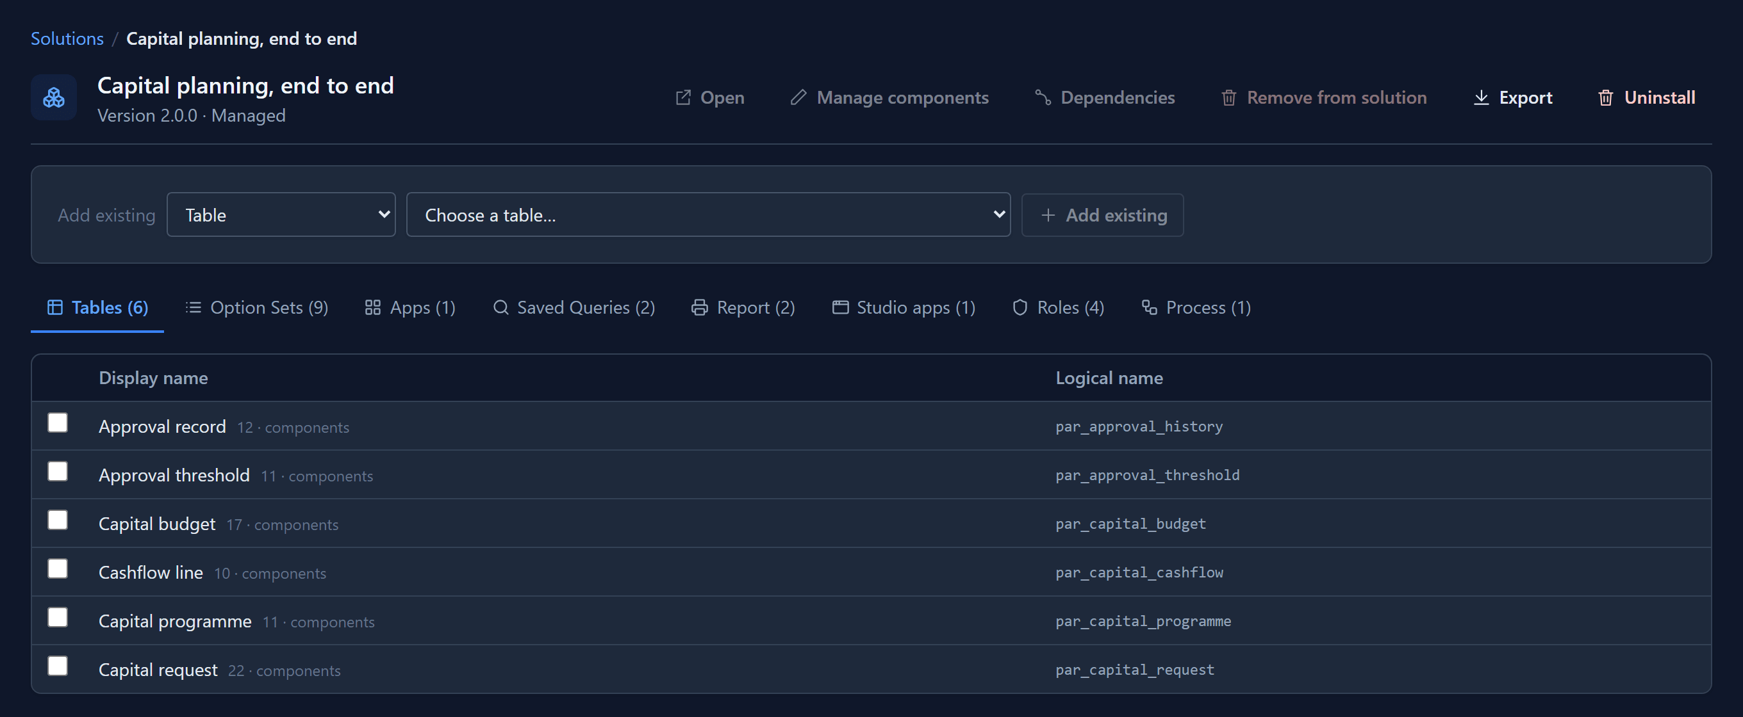Follow the Solutions breadcrumb link
This screenshot has height=717, width=1743.
(67, 38)
